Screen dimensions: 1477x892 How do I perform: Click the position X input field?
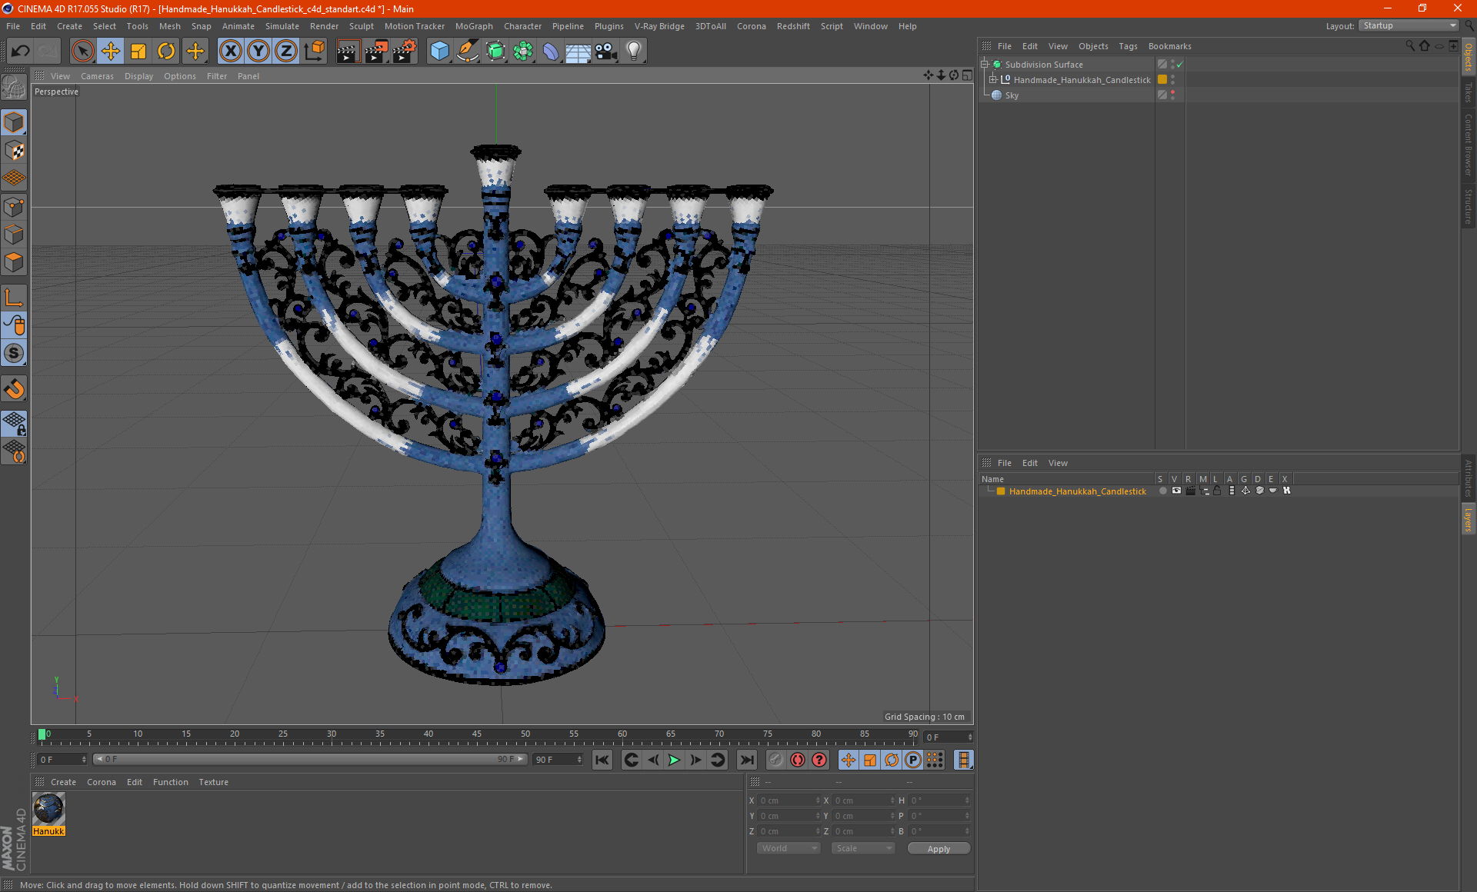(x=789, y=800)
